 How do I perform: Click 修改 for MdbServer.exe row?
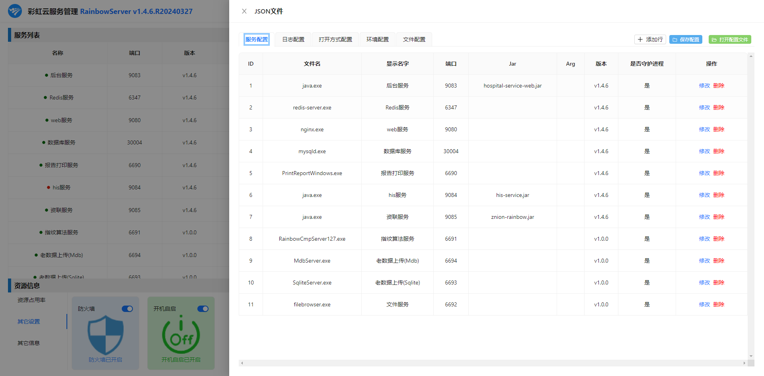(704, 261)
